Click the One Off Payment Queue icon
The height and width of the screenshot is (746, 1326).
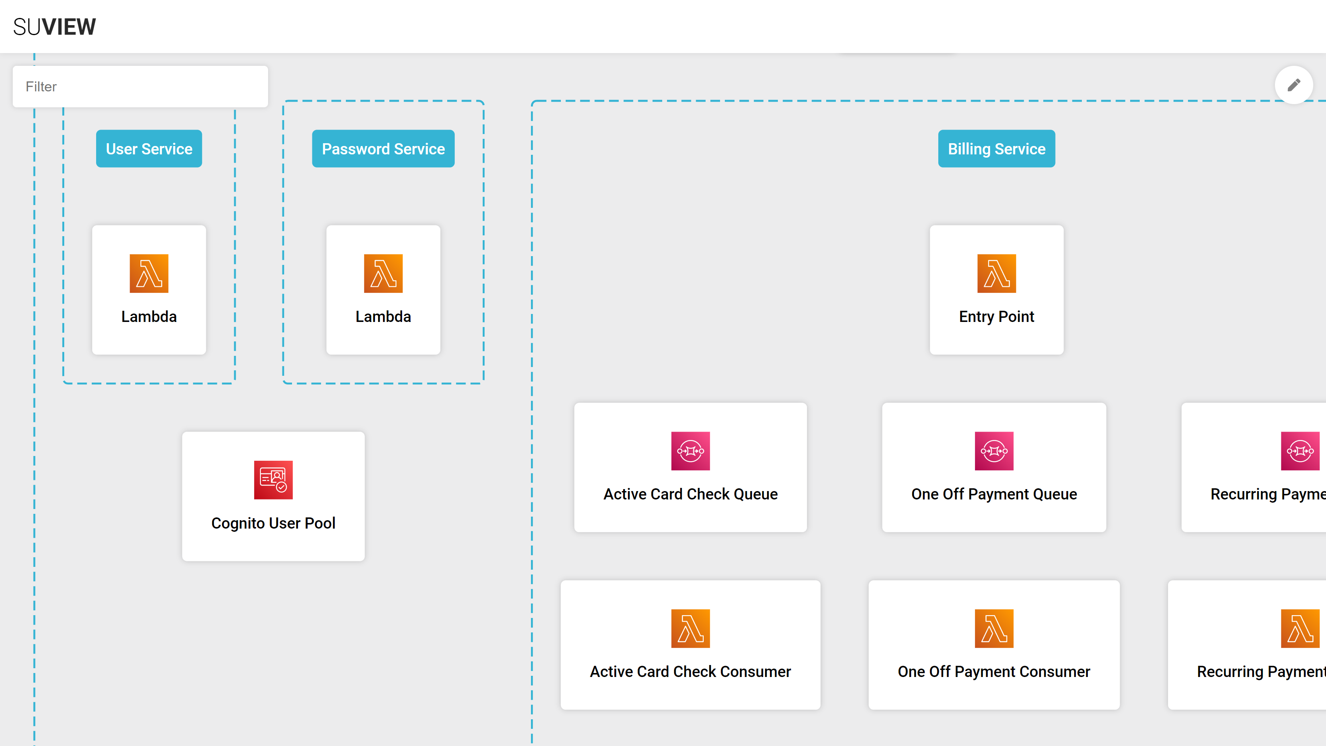click(993, 450)
